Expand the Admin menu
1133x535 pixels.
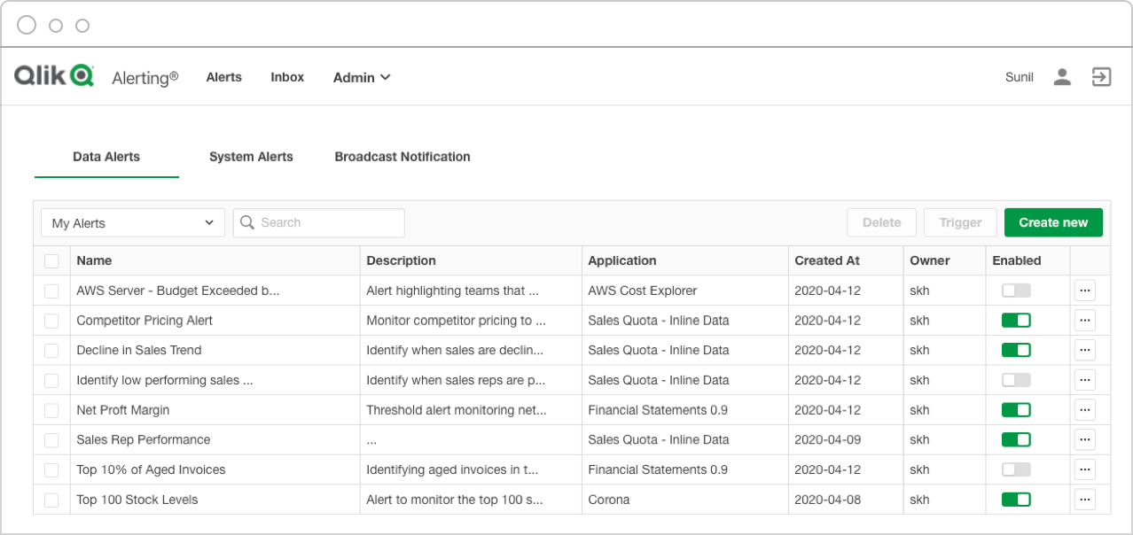click(362, 77)
